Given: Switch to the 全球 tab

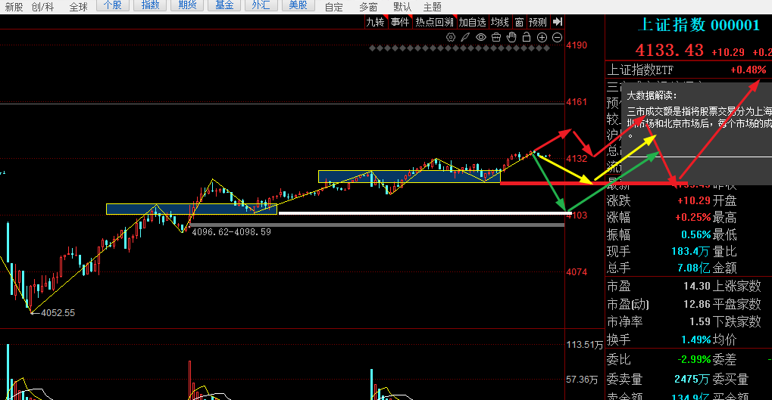Looking at the screenshot, I should (78, 7).
